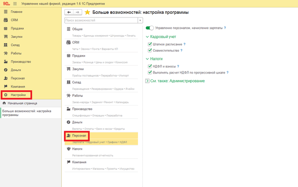Image resolution: width=298 pixels, height=187 pixels.
Task: Select Налоги category label in settings list
Action: pos(77,149)
